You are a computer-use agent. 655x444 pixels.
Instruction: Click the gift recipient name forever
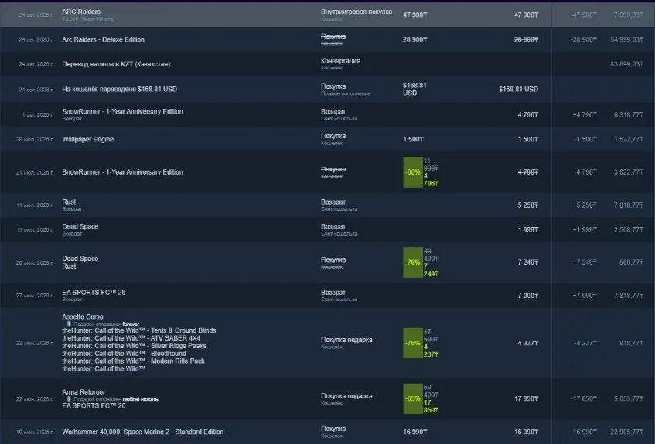tap(131, 324)
